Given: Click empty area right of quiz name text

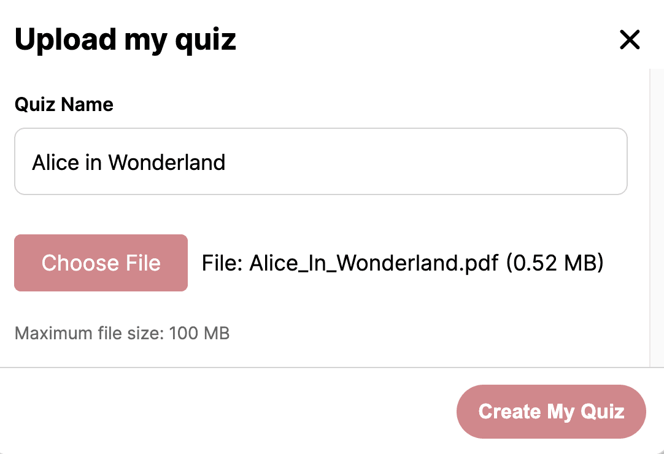Looking at the screenshot, I should tap(430, 161).
